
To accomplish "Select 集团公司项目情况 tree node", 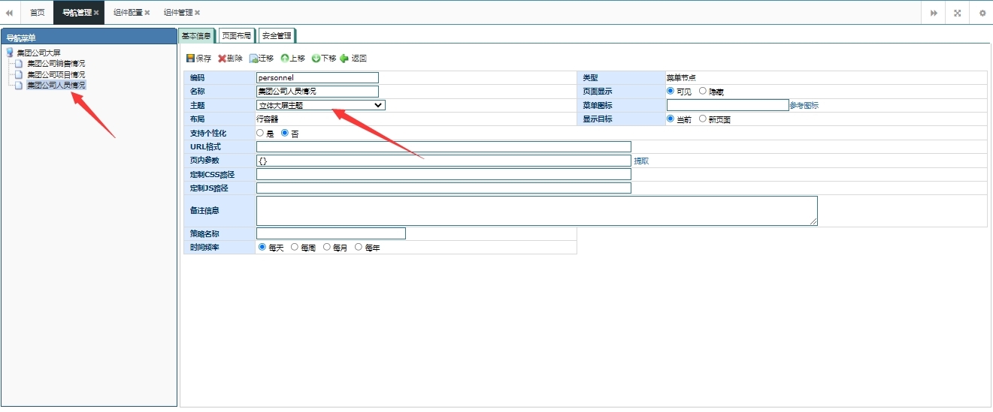I will point(56,74).
